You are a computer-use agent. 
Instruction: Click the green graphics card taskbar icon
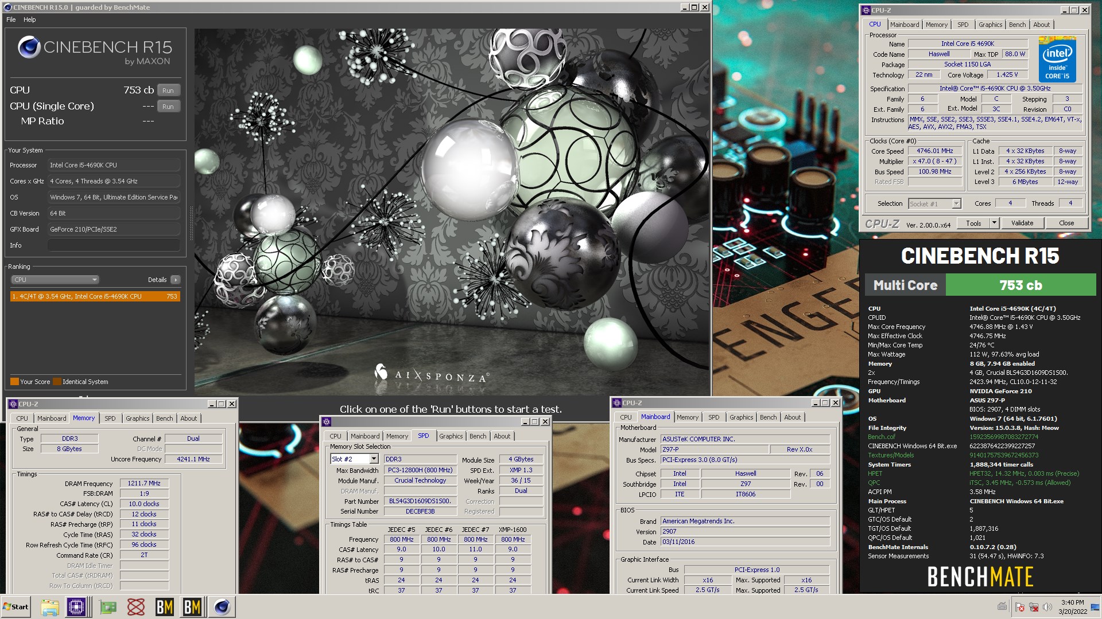tap(108, 607)
